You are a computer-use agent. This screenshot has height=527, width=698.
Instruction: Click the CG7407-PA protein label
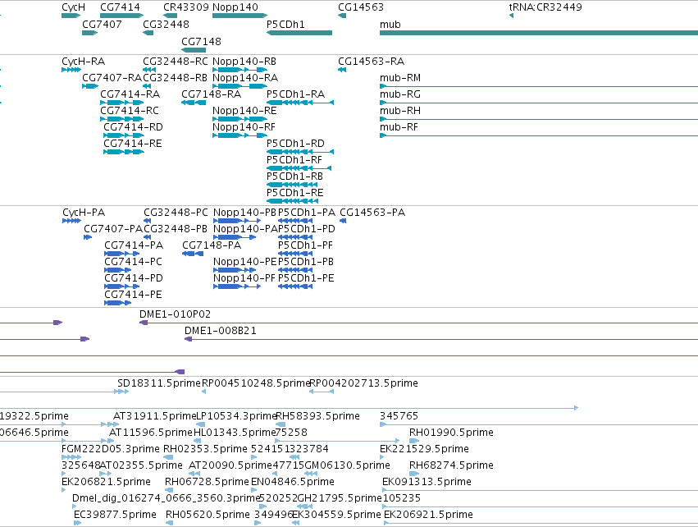113,229
